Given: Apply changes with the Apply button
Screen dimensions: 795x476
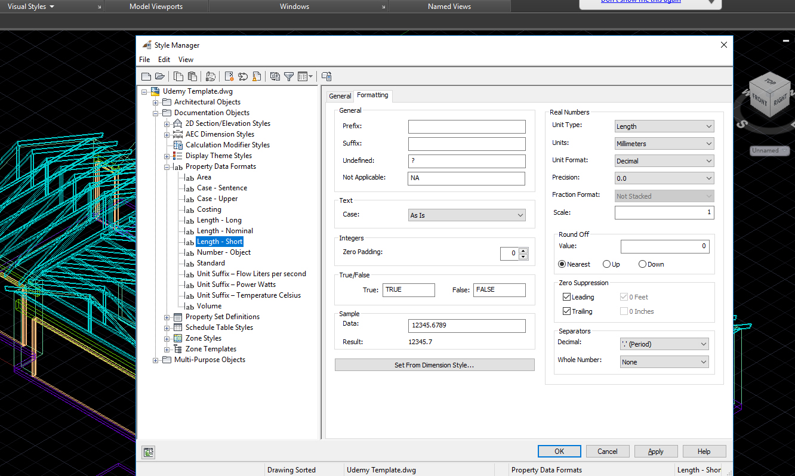Looking at the screenshot, I should [655, 451].
